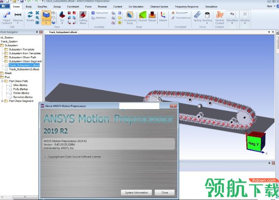Viewport: 279px width, 200px height.
Task: Open the Constraint ribbon tab
Action: pyautogui.click(x=73, y=7)
